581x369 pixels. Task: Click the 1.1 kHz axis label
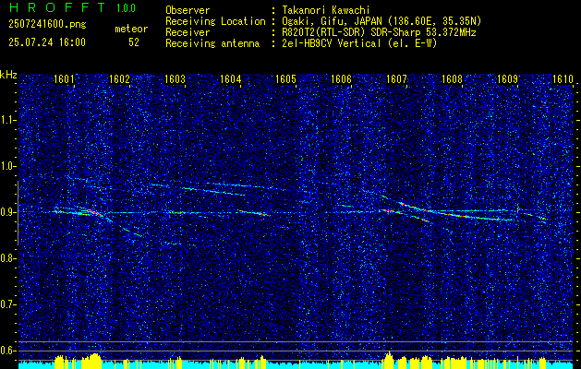(x=7, y=120)
